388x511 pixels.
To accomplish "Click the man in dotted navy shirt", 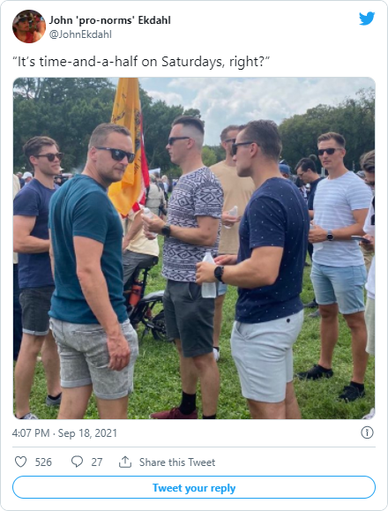I will pos(260,269).
